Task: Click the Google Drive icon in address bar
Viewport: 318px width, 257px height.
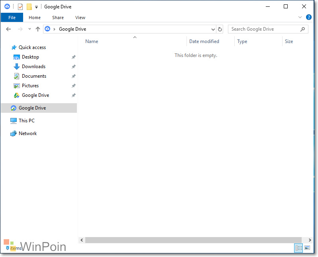Action: 47,29
